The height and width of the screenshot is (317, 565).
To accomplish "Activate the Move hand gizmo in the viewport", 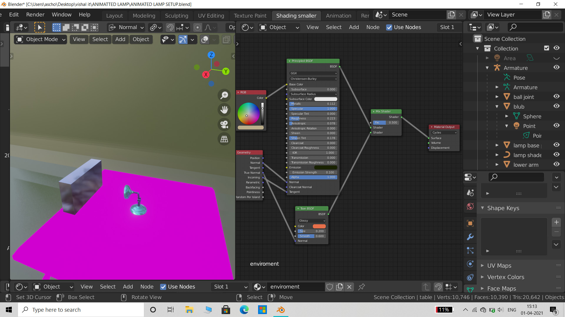I will (224, 110).
